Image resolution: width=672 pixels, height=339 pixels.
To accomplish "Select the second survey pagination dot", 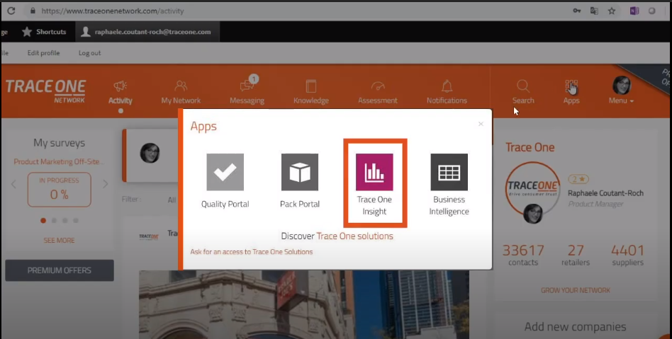I will [54, 220].
